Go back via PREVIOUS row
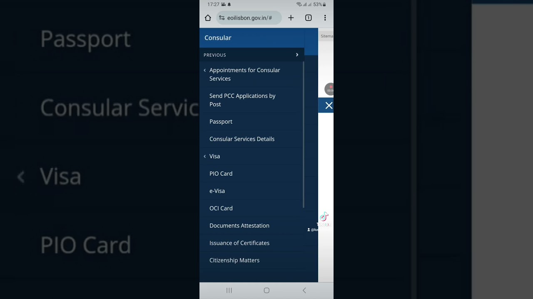Viewport: 533px width, 299px height. 252,55
